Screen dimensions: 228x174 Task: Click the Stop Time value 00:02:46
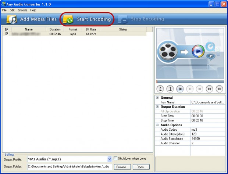click(x=197, y=120)
